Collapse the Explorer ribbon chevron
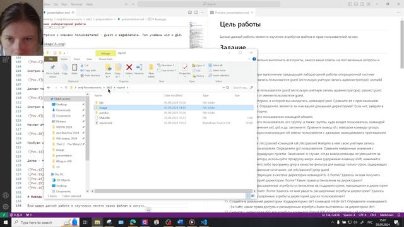 pos(249,59)
